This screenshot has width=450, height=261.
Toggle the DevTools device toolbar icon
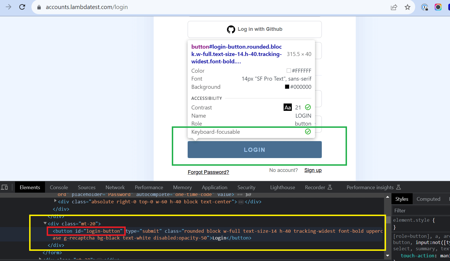[5, 187]
